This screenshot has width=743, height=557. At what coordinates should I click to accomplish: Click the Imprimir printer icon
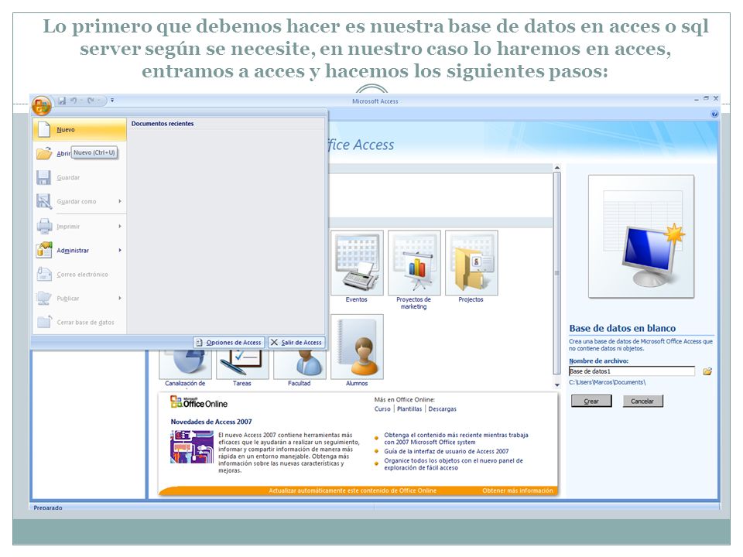[44, 227]
